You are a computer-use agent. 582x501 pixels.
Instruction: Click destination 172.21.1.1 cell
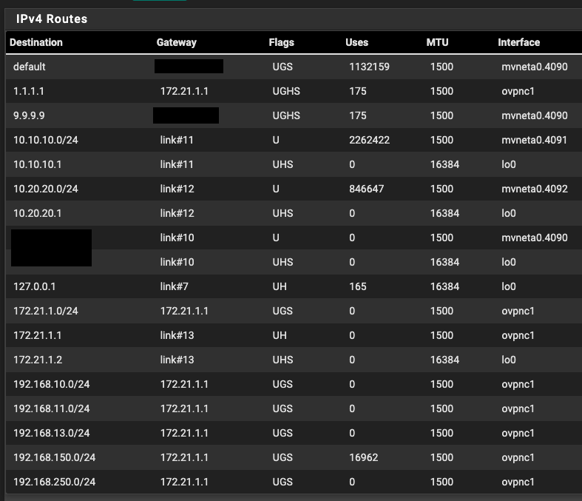[x=38, y=336]
